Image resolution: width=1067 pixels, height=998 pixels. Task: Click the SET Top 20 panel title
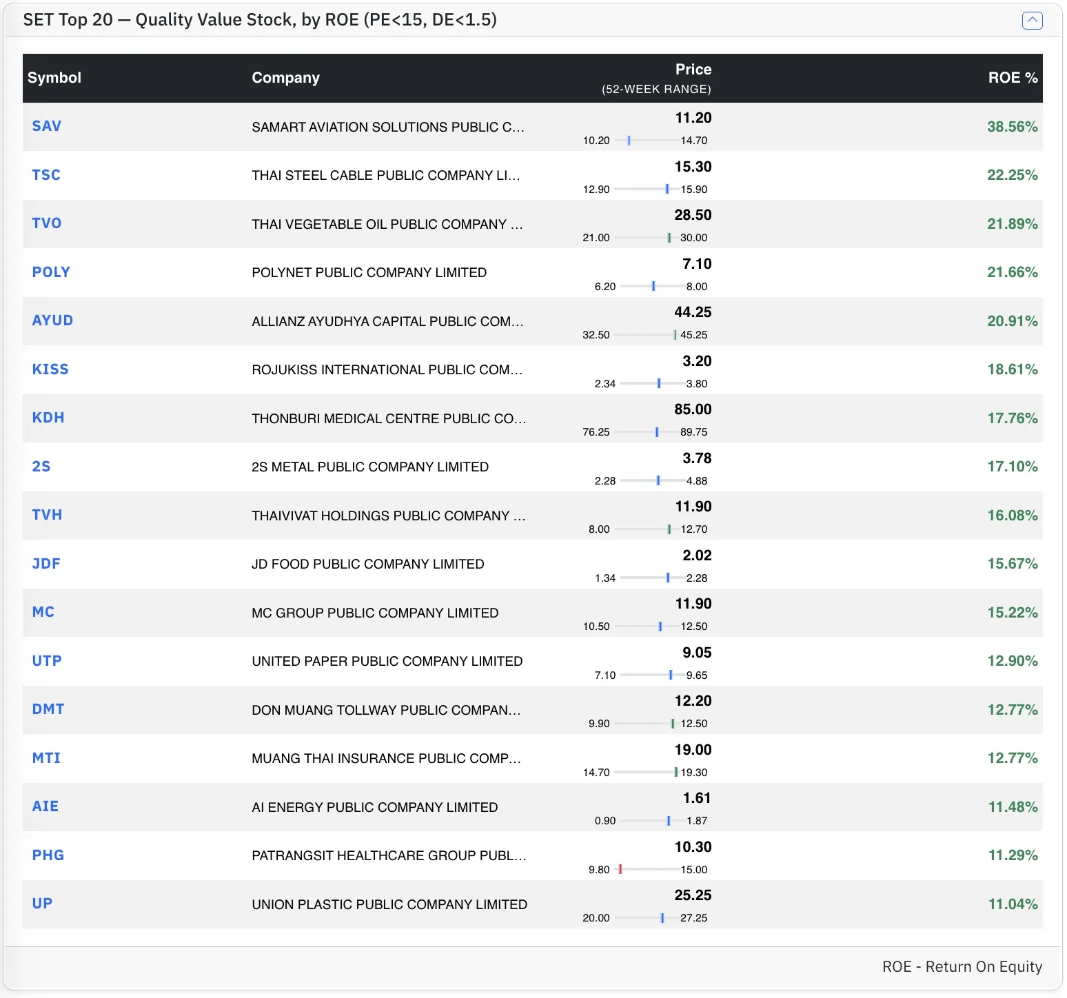tap(260, 20)
